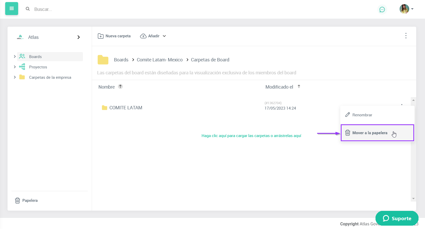Sort by Nombre arrow icon

pos(120,87)
